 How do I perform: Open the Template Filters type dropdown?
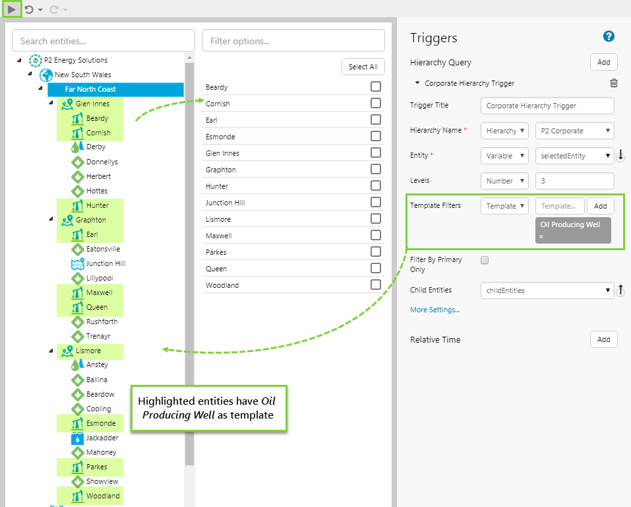(504, 206)
